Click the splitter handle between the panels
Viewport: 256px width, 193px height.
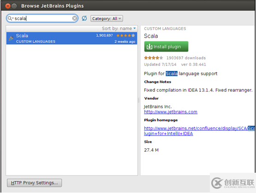[139, 100]
